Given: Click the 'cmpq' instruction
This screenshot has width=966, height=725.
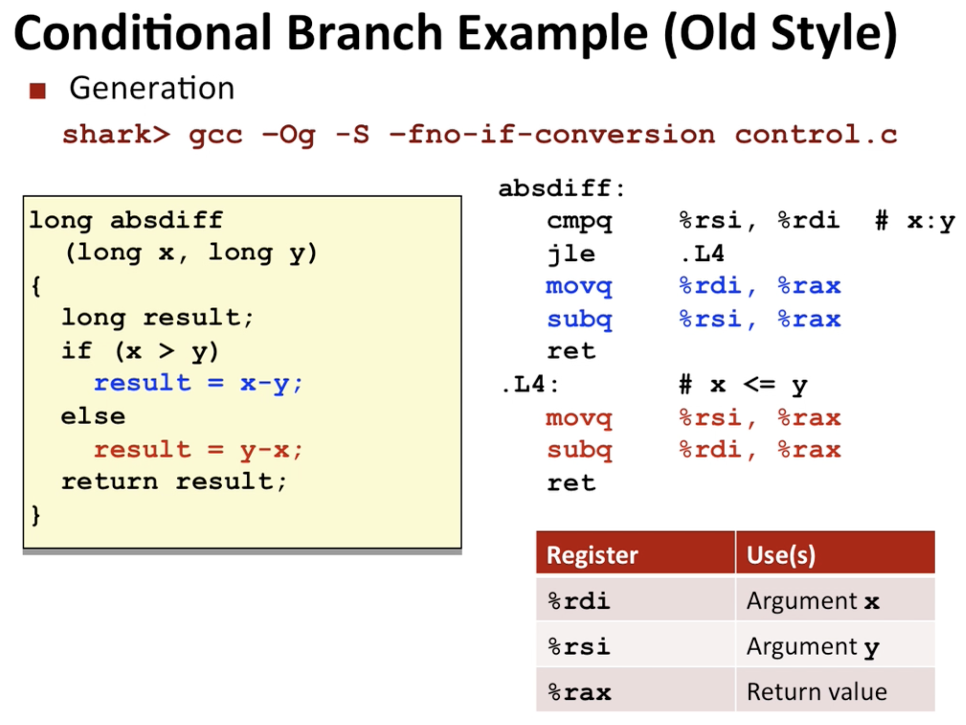Looking at the screenshot, I should pyautogui.click(x=579, y=221).
